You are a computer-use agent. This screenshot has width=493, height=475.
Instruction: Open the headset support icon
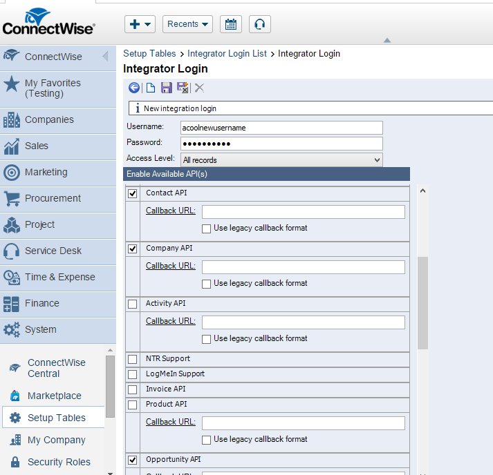pyautogui.click(x=260, y=24)
